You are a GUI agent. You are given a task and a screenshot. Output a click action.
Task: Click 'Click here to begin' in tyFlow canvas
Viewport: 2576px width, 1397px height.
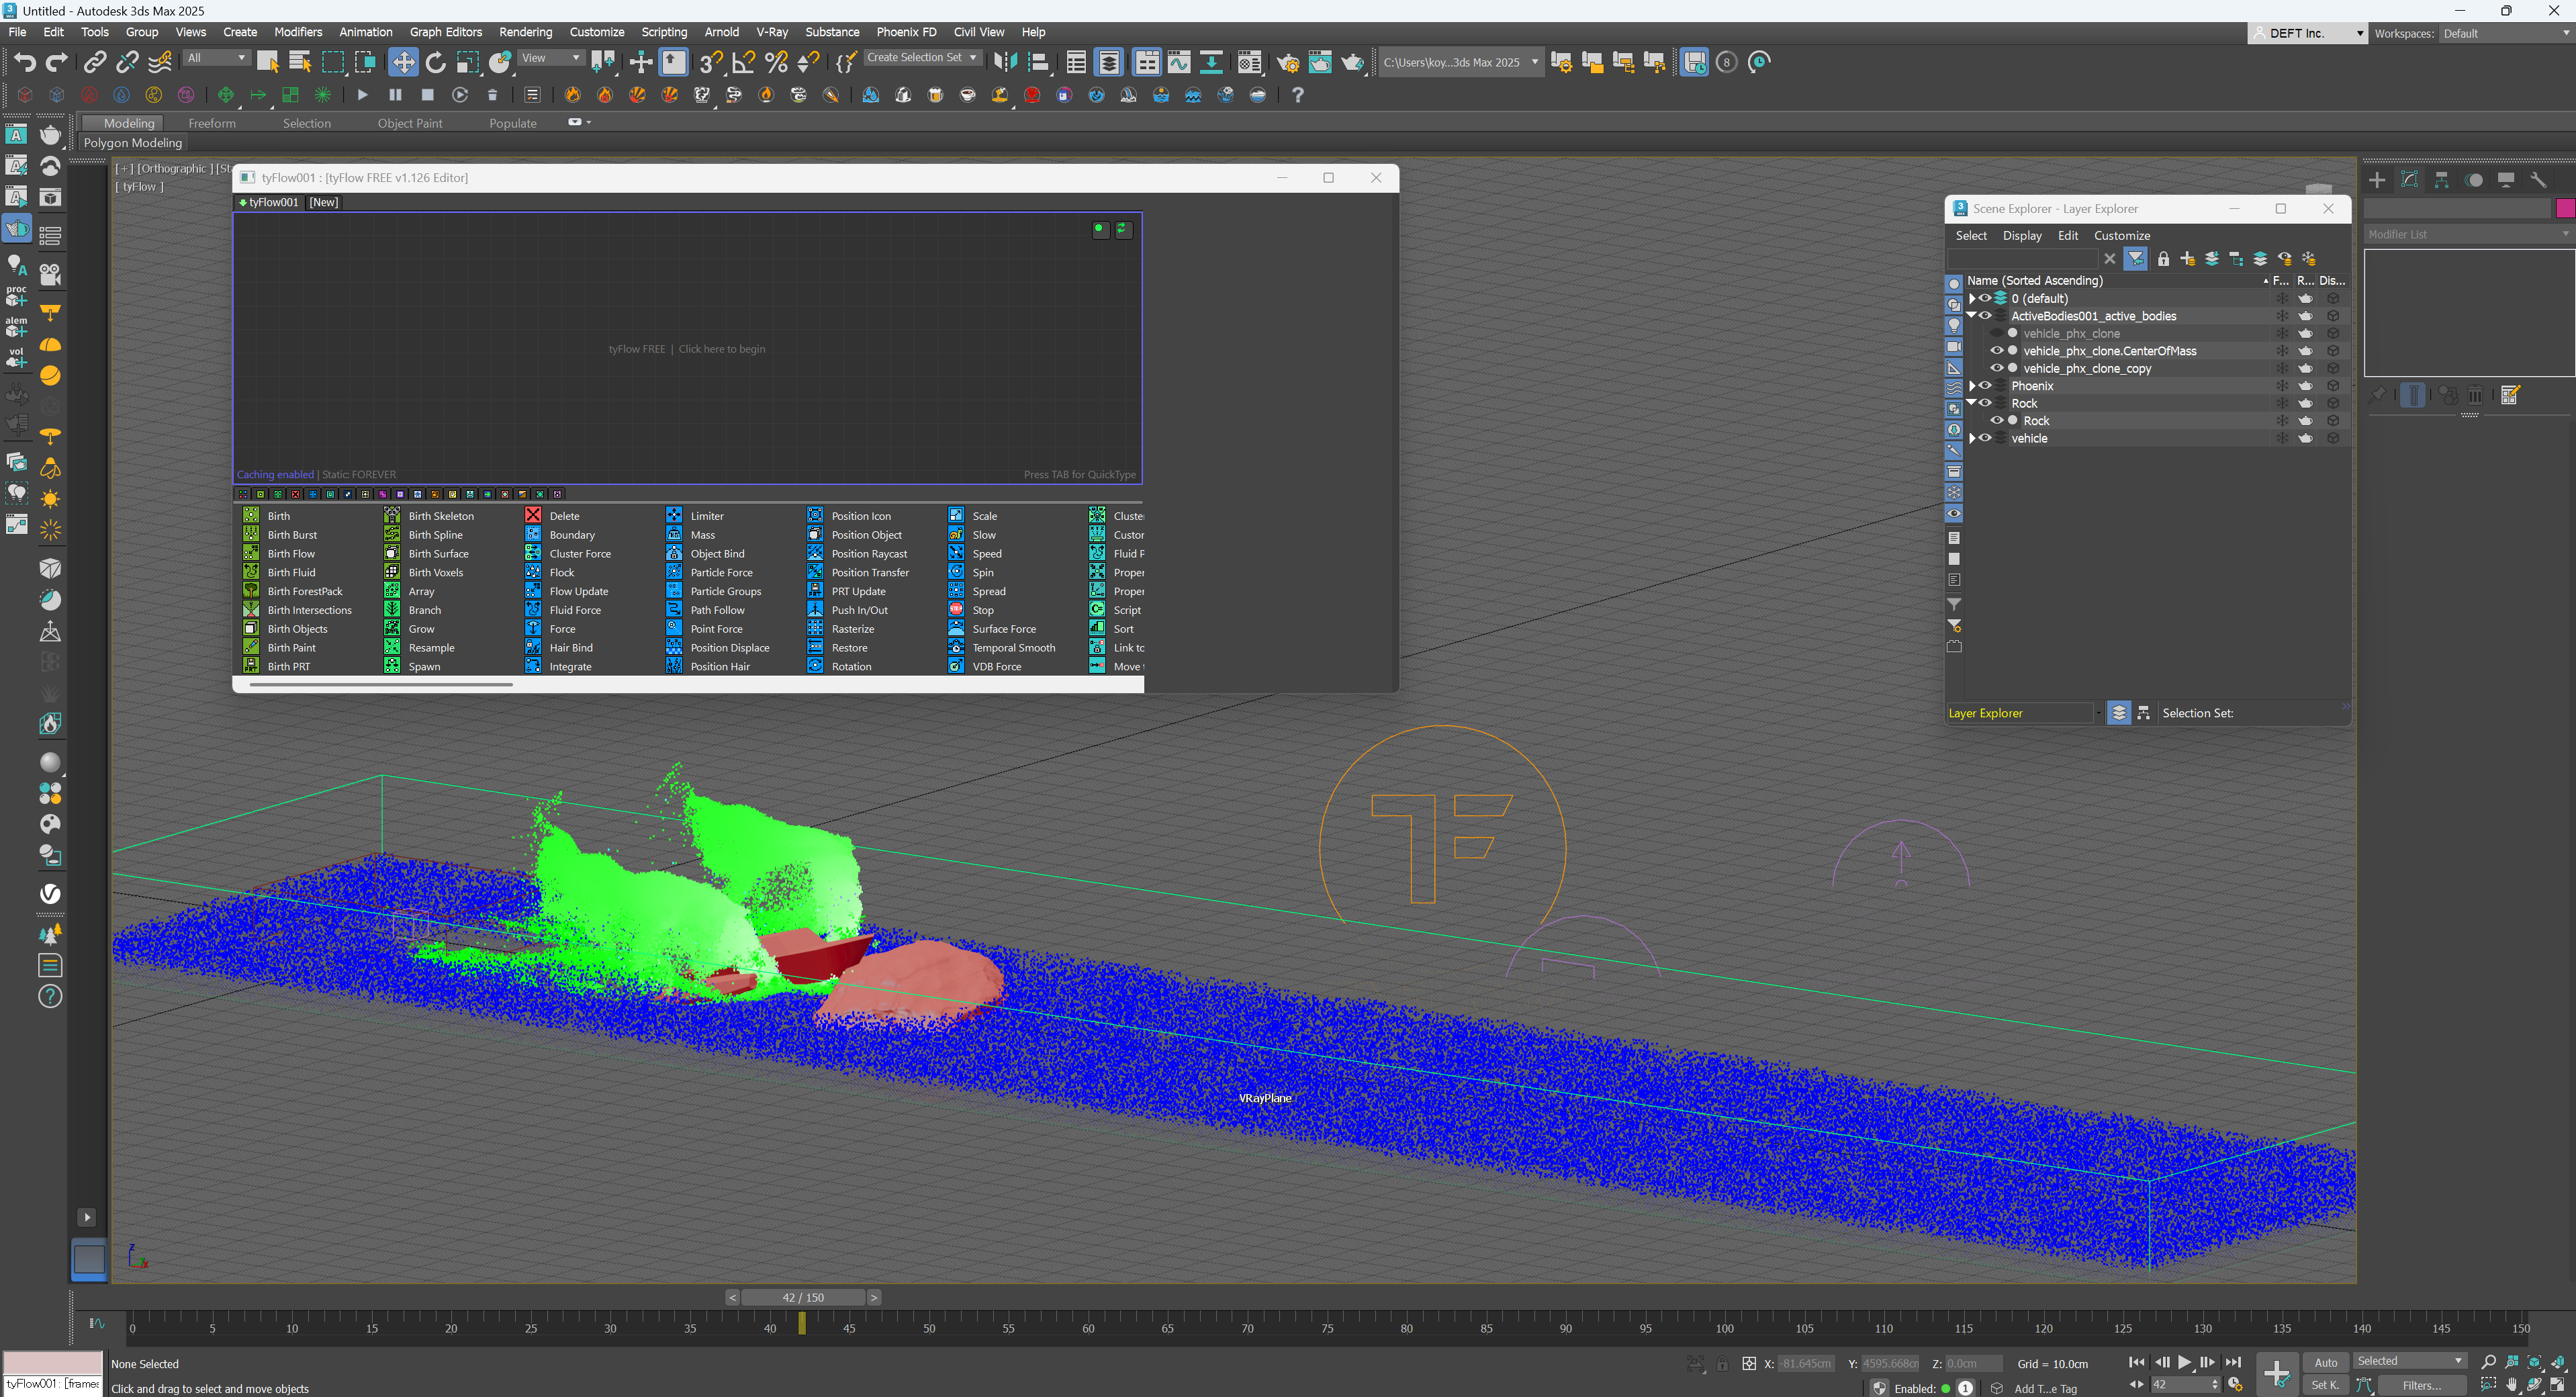(x=721, y=349)
